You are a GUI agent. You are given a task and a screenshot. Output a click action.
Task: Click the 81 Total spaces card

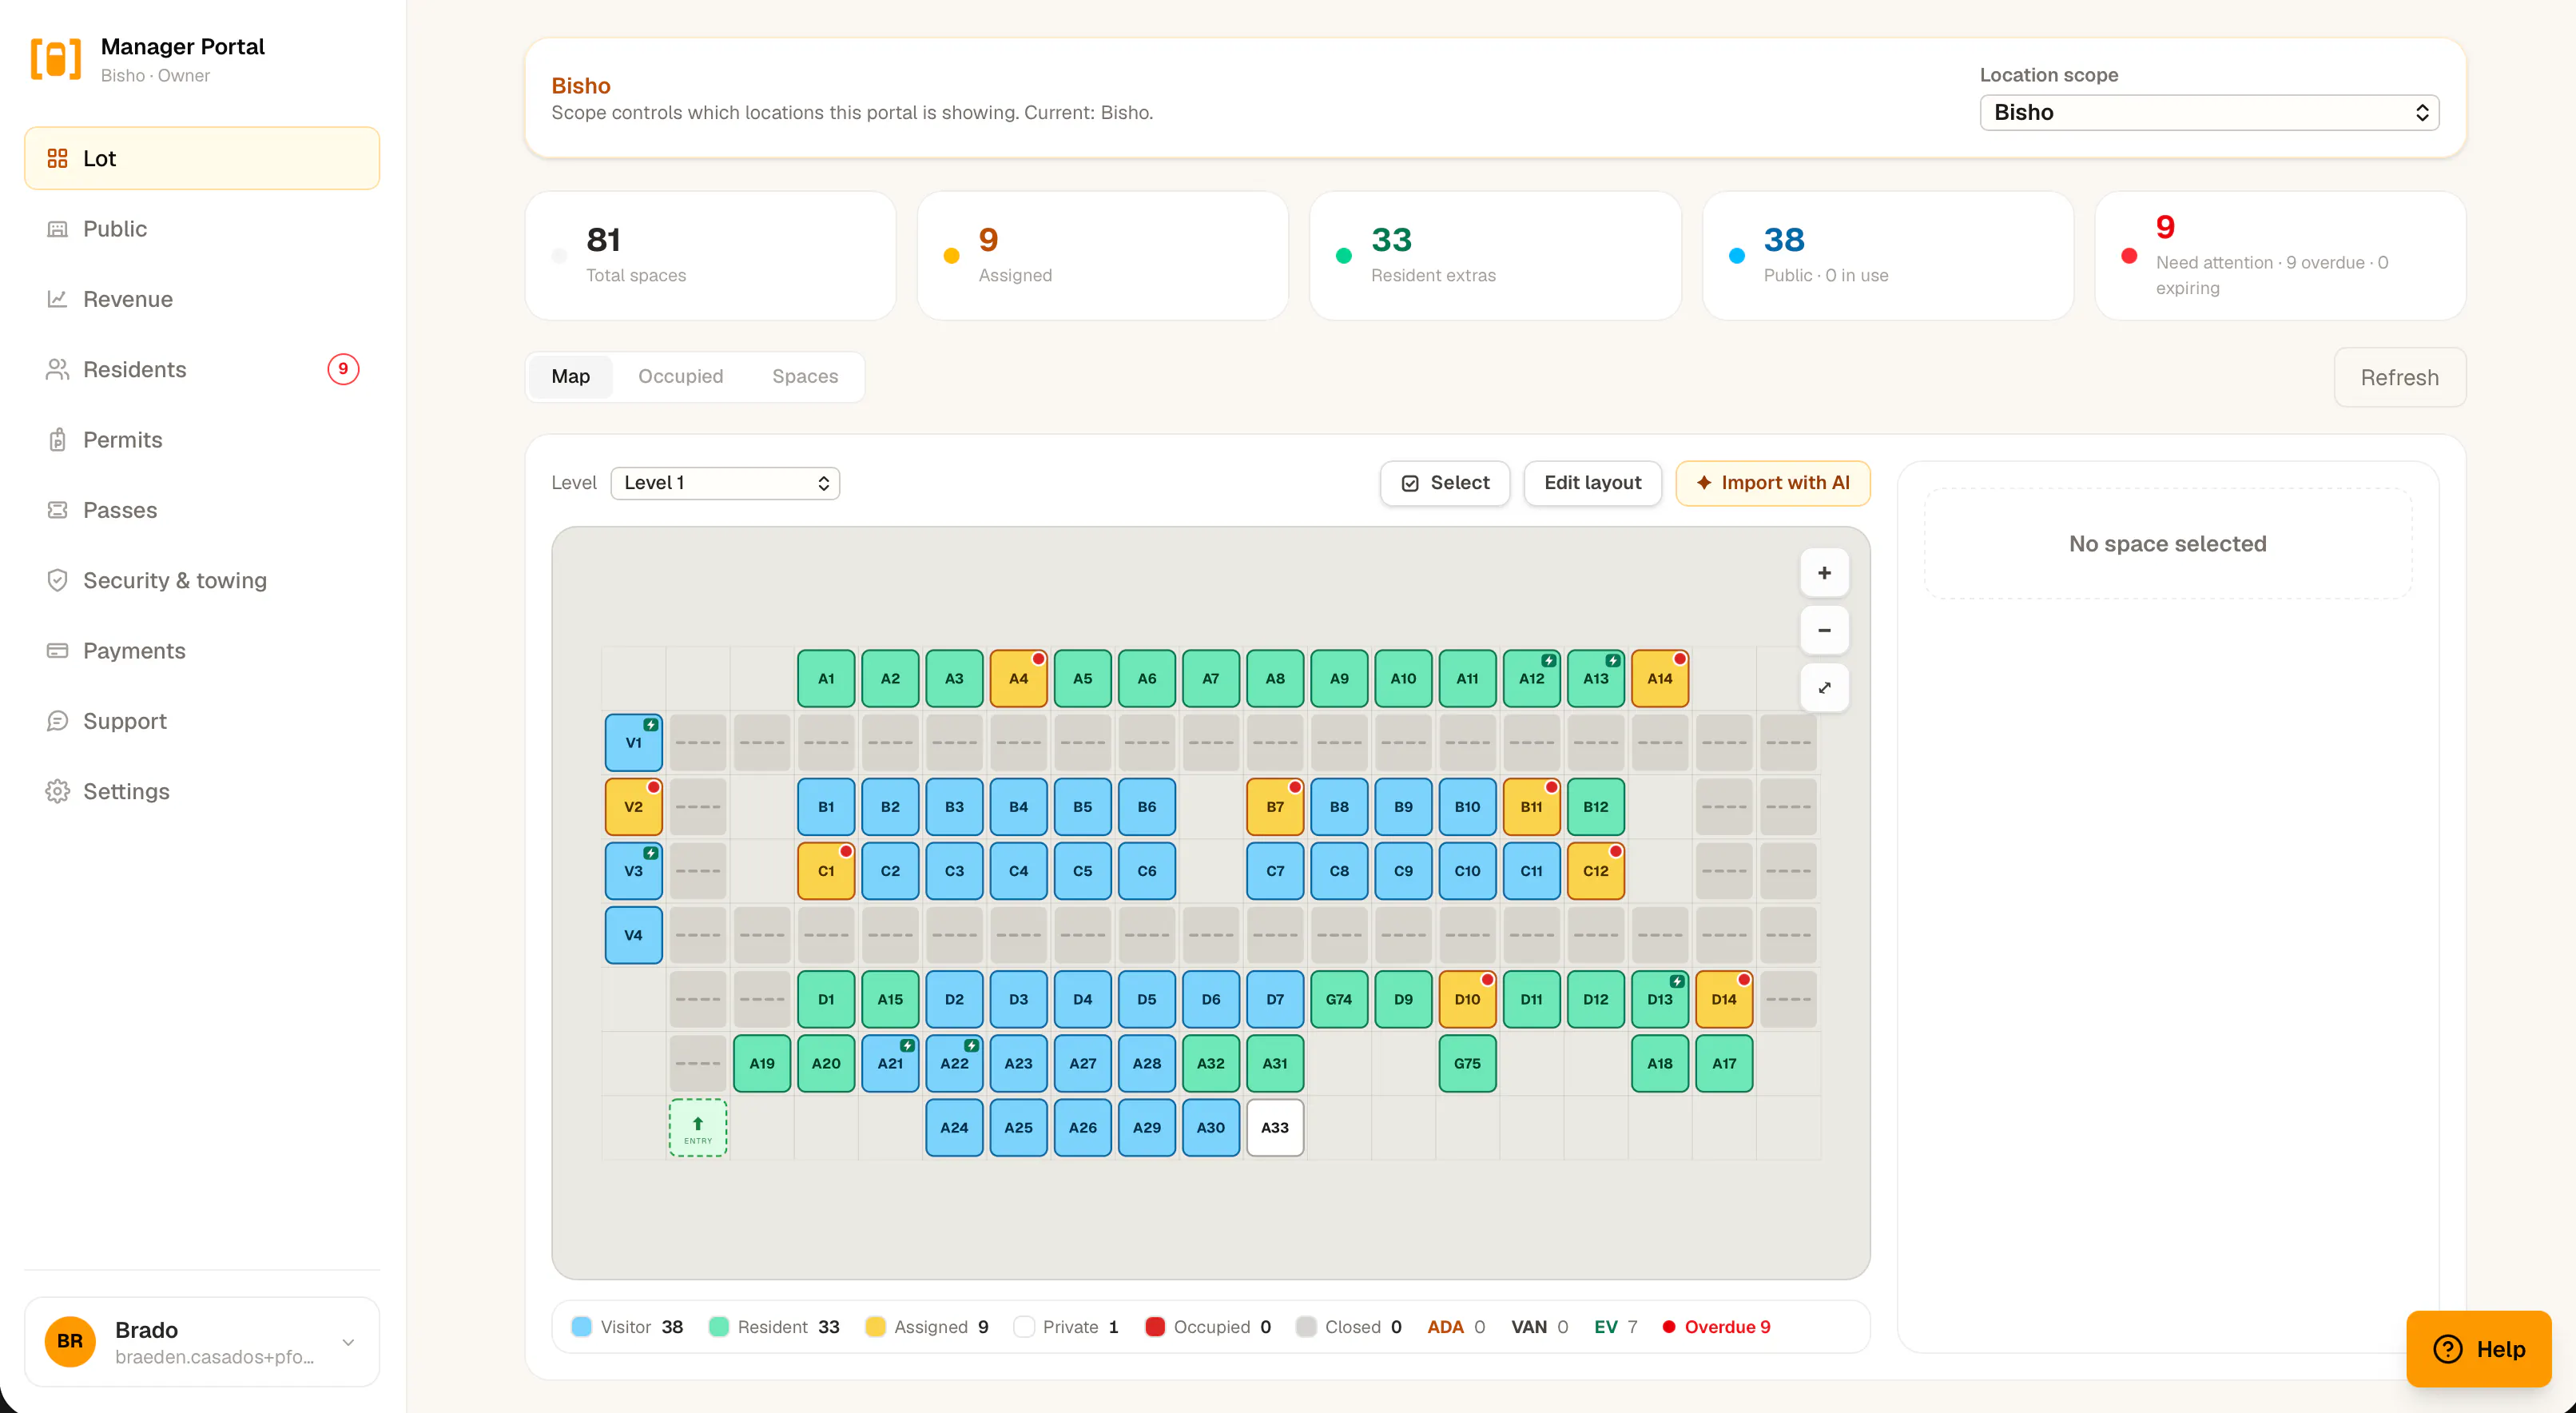click(x=710, y=256)
